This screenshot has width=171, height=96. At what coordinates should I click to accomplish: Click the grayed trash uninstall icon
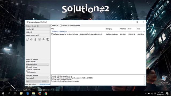(40, 39)
